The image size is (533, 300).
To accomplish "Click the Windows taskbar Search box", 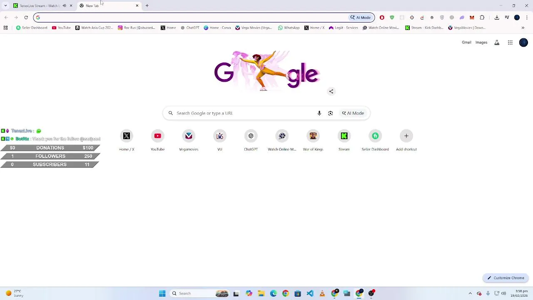I will pyautogui.click(x=200, y=293).
